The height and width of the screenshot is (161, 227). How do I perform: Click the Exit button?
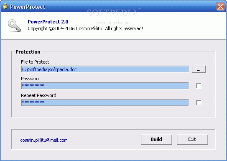pyautogui.click(x=192, y=139)
